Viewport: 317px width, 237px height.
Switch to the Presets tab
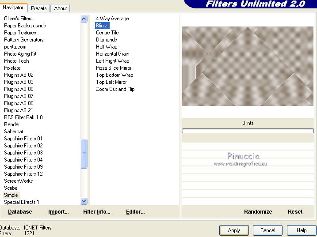tap(38, 8)
